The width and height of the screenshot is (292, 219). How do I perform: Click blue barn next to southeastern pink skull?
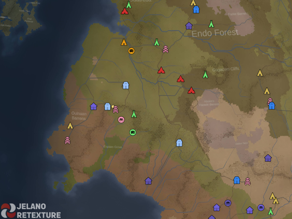(237, 180)
